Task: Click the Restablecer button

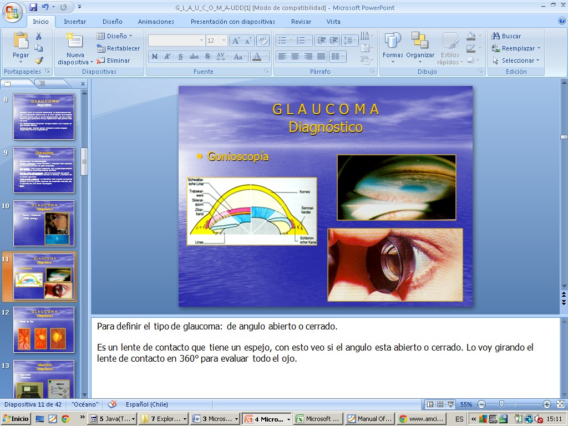Action: [x=118, y=48]
